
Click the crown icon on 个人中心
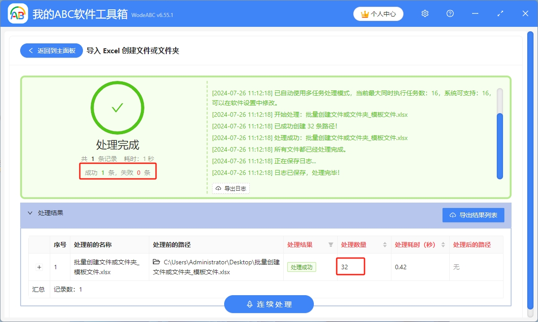click(364, 13)
